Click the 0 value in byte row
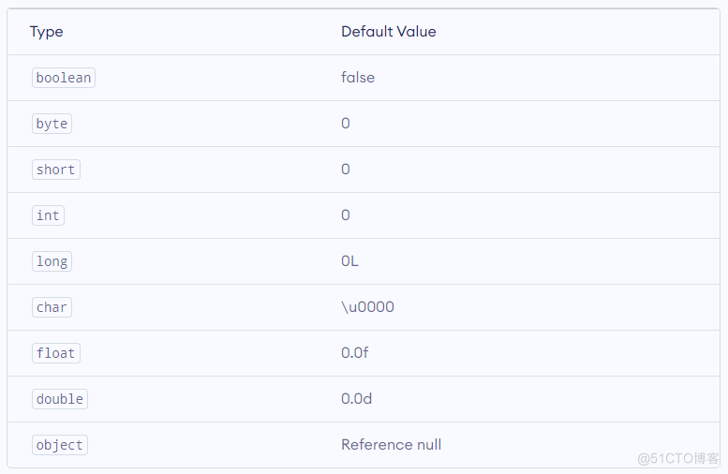Image resolution: width=728 pixels, height=474 pixels. [346, 123]
